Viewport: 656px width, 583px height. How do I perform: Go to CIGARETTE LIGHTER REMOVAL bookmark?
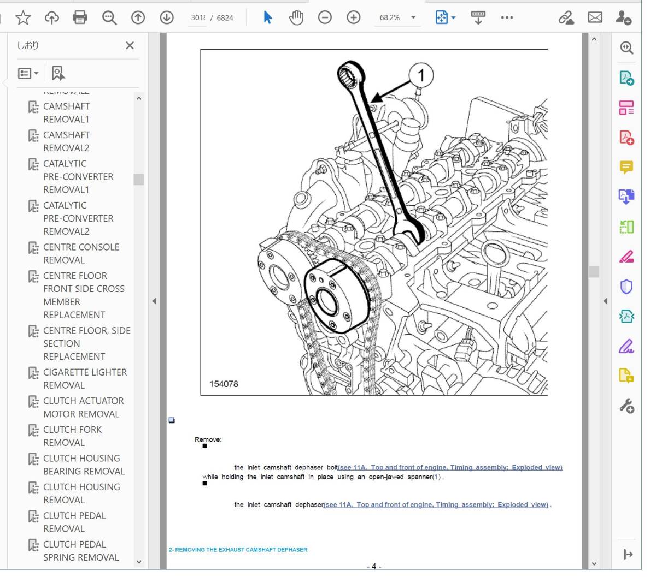85,378
